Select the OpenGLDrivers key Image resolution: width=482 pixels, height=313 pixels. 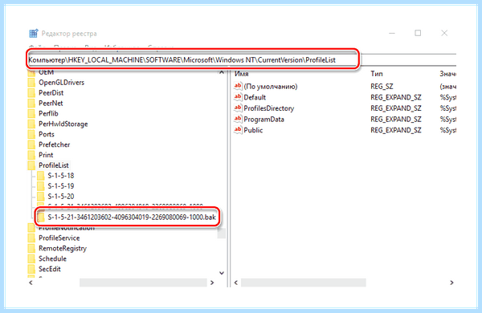[x=62, y=83]
